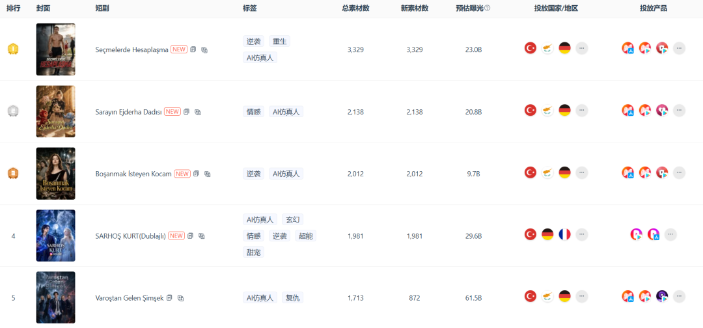Expand more countries for SARHOŞ KURT(Dublajlı)

click(582, 234)
